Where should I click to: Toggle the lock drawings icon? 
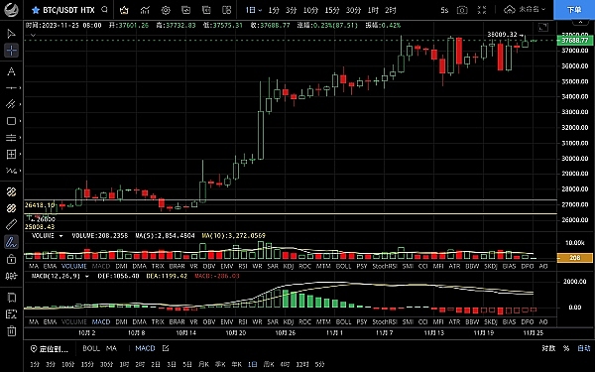pos(11,259)
